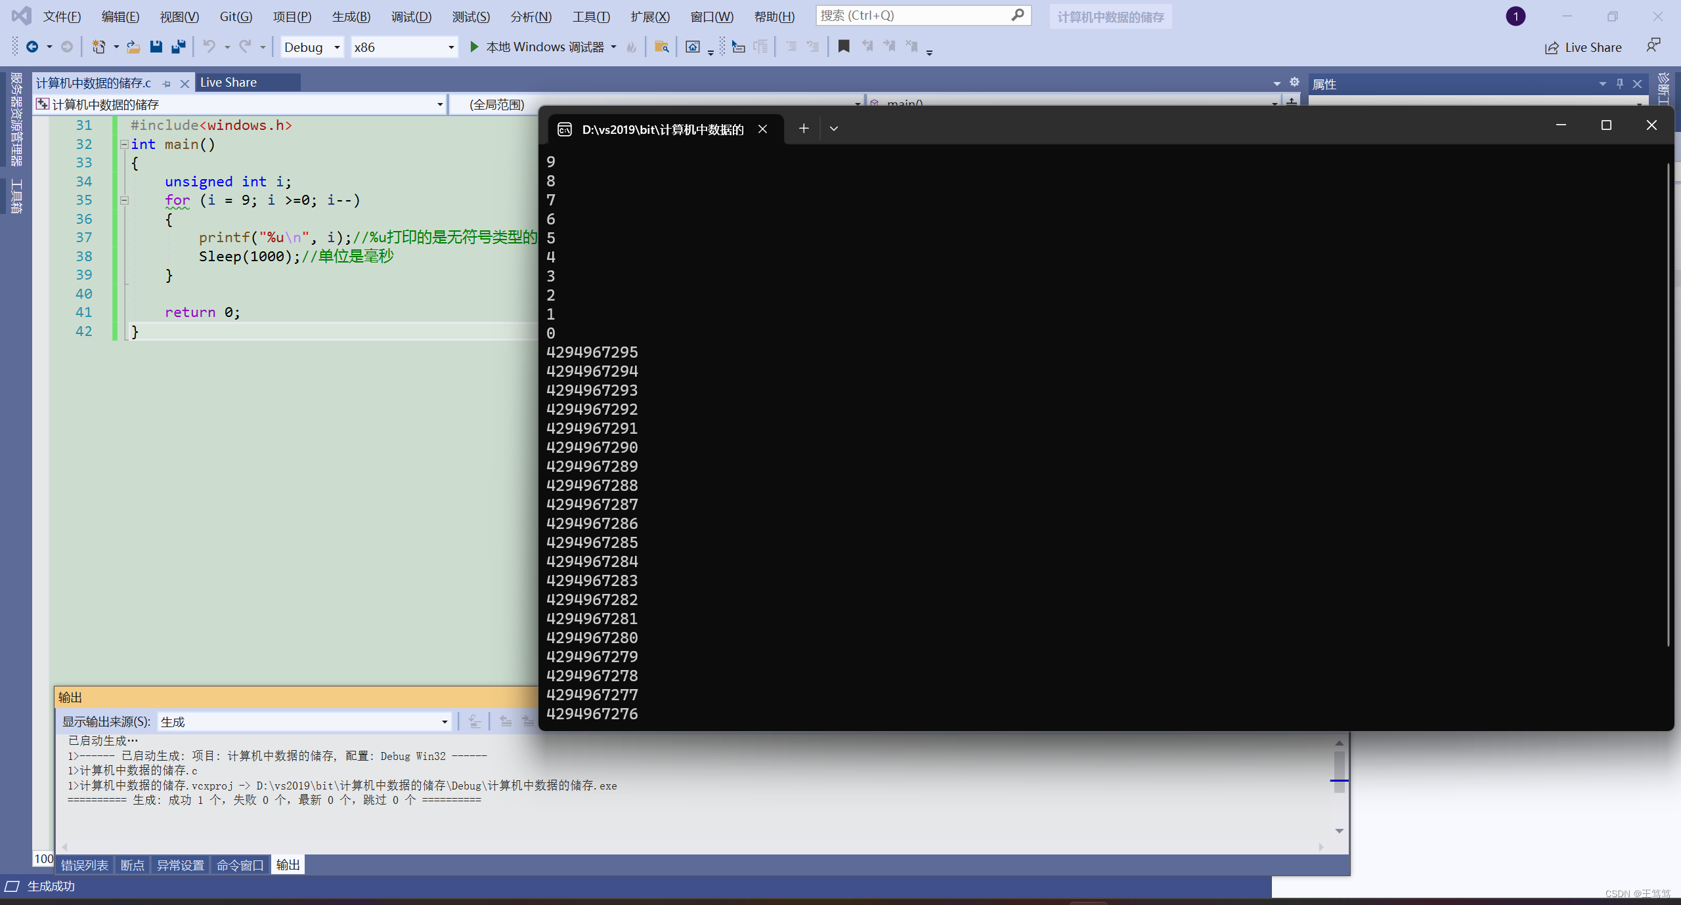Click the 工具箱 side tab
This screenshot has width=1681, height=905.
(x=16, y=196)
